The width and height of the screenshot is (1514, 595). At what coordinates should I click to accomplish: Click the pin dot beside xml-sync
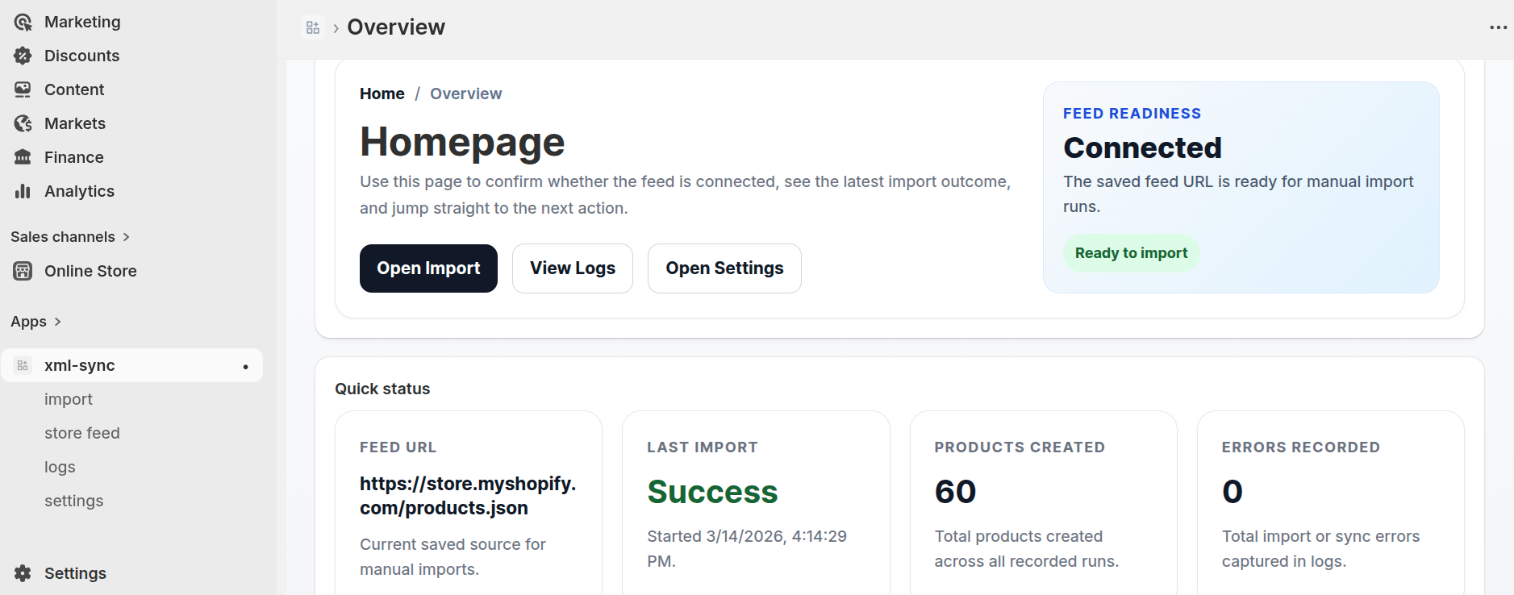tap(246, 366)
